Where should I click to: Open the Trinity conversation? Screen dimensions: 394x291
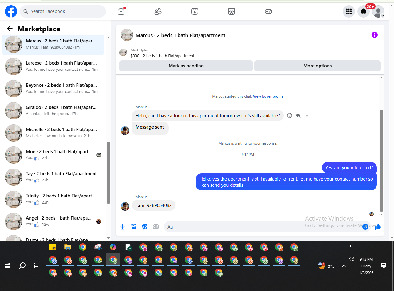[53, 199]
